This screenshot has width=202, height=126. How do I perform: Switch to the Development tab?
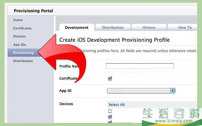pyautogui.click(x=77, y=27)
